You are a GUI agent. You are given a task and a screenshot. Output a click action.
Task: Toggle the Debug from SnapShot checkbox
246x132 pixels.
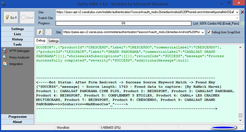click(209, 32)
